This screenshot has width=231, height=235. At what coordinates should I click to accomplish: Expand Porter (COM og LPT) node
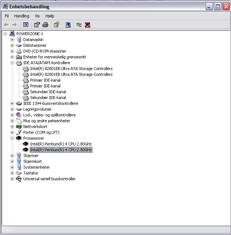12,132
